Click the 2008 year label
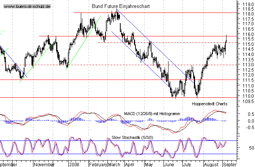 74,165
